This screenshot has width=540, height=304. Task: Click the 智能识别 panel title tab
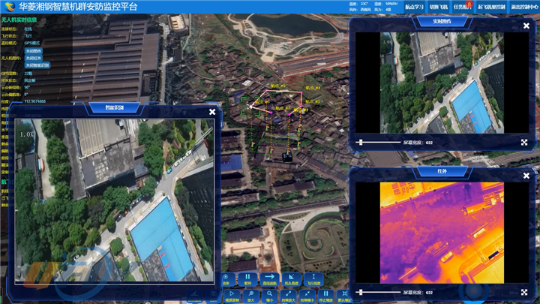point(114,108)
